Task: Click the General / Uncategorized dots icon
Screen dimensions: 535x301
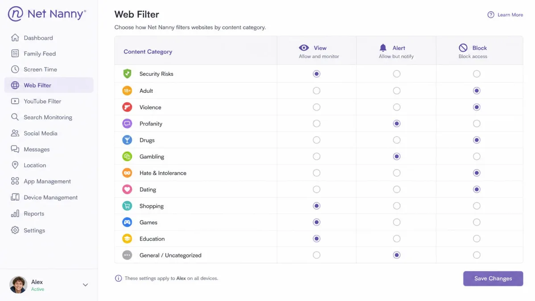Action: [127, 255]
